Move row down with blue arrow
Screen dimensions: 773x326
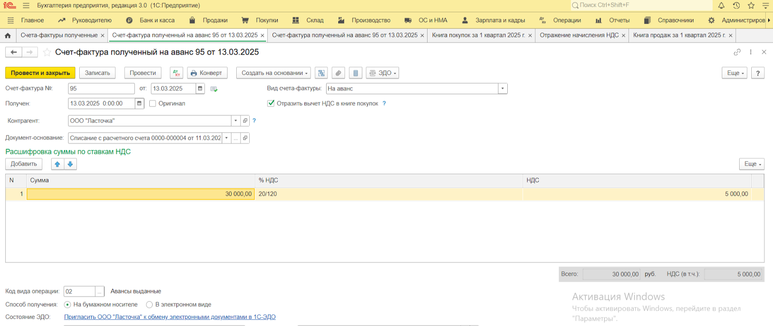tap(70, 164)
